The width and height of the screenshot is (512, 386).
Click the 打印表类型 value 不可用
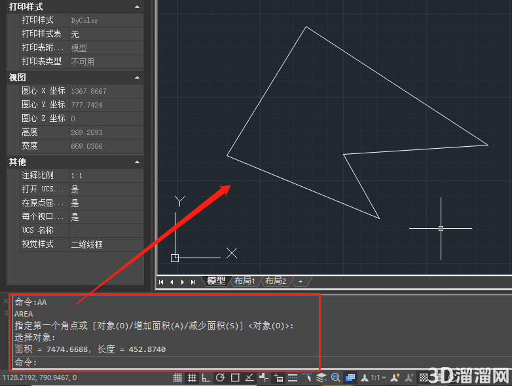pyautogui.click(x=106, y=62)
